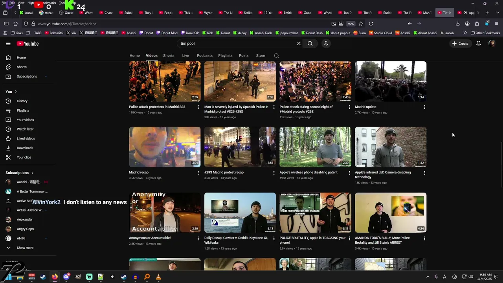This screenshot has height=283, width=503.
Task: Switch to the channel Live tab
Action: coord(185,56)
